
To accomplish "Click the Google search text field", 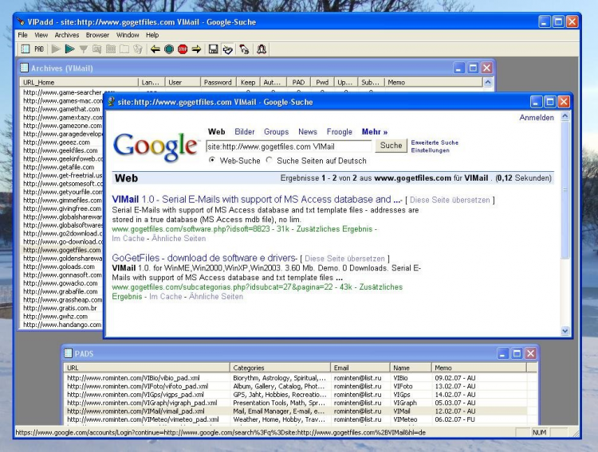I will click(289, 146).
